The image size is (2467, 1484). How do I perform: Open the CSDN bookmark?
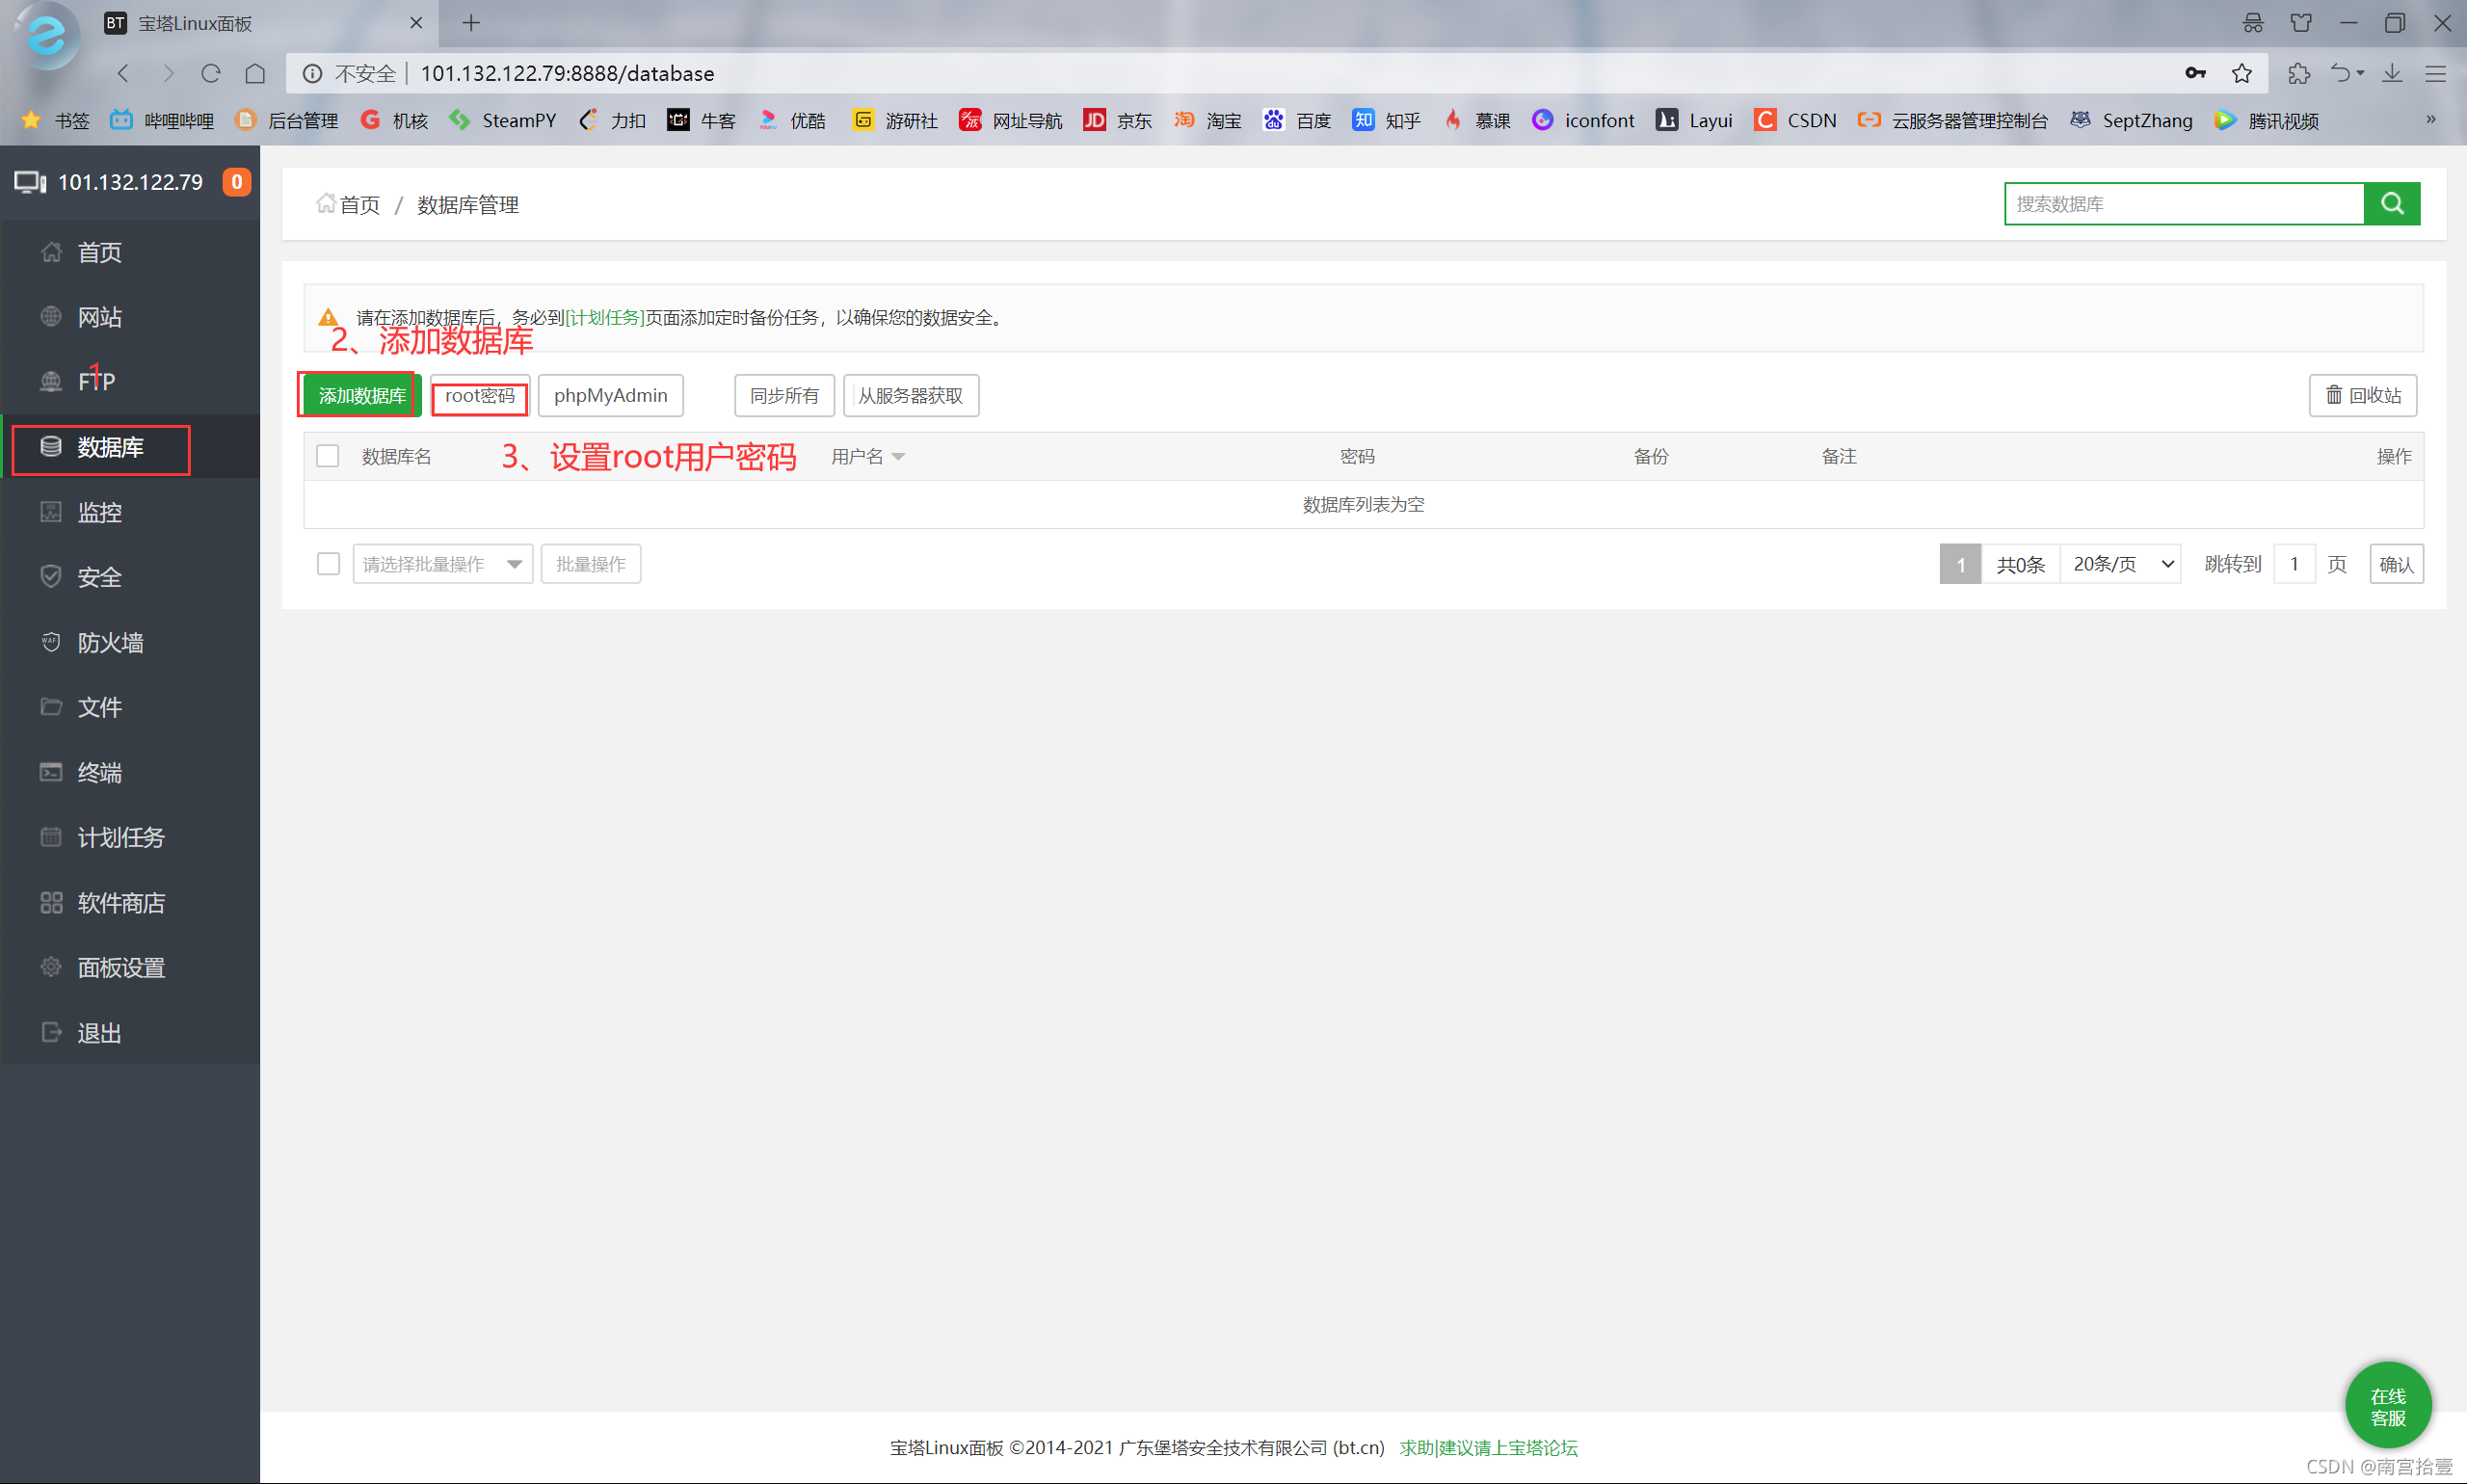(1796, 120)
